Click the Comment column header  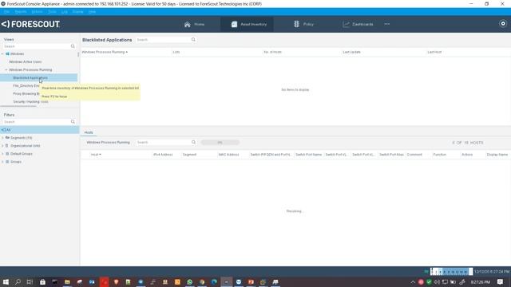click(x=414, y=155)
